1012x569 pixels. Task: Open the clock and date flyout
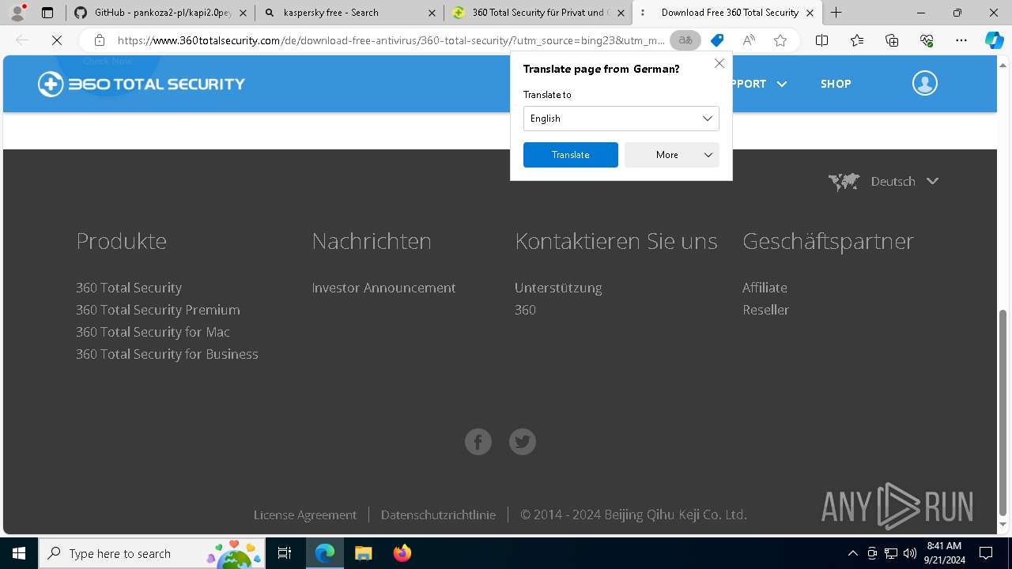tap(944, 553)
